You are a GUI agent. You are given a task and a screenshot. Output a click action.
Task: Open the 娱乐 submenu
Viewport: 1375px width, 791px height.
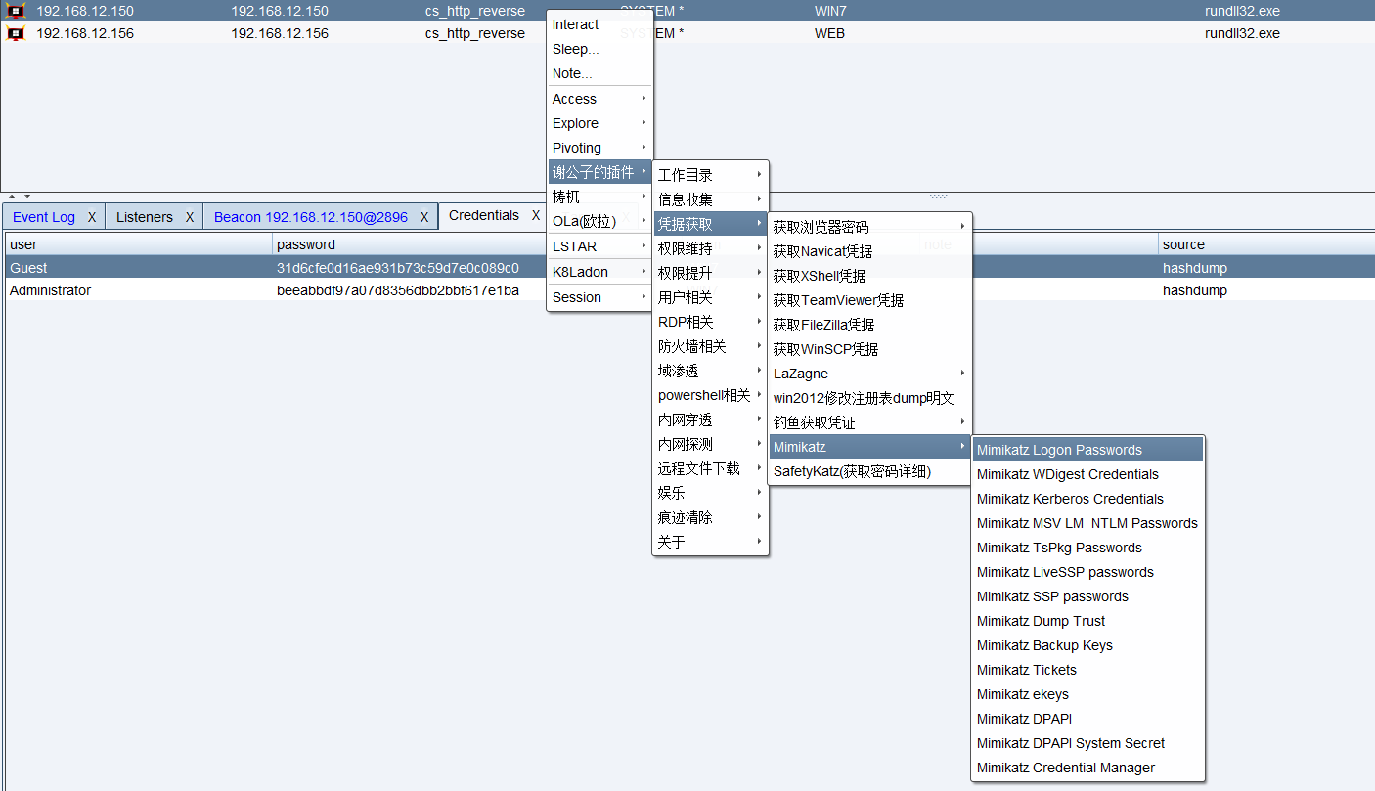coord(711,493)
